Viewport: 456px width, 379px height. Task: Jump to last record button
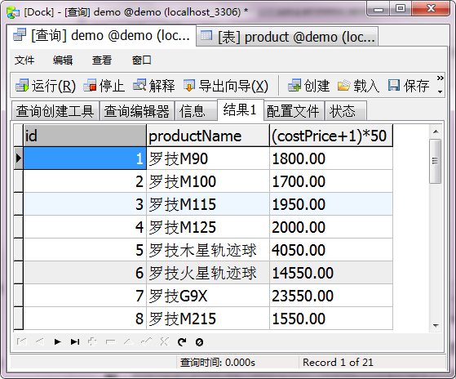point(75,341)
